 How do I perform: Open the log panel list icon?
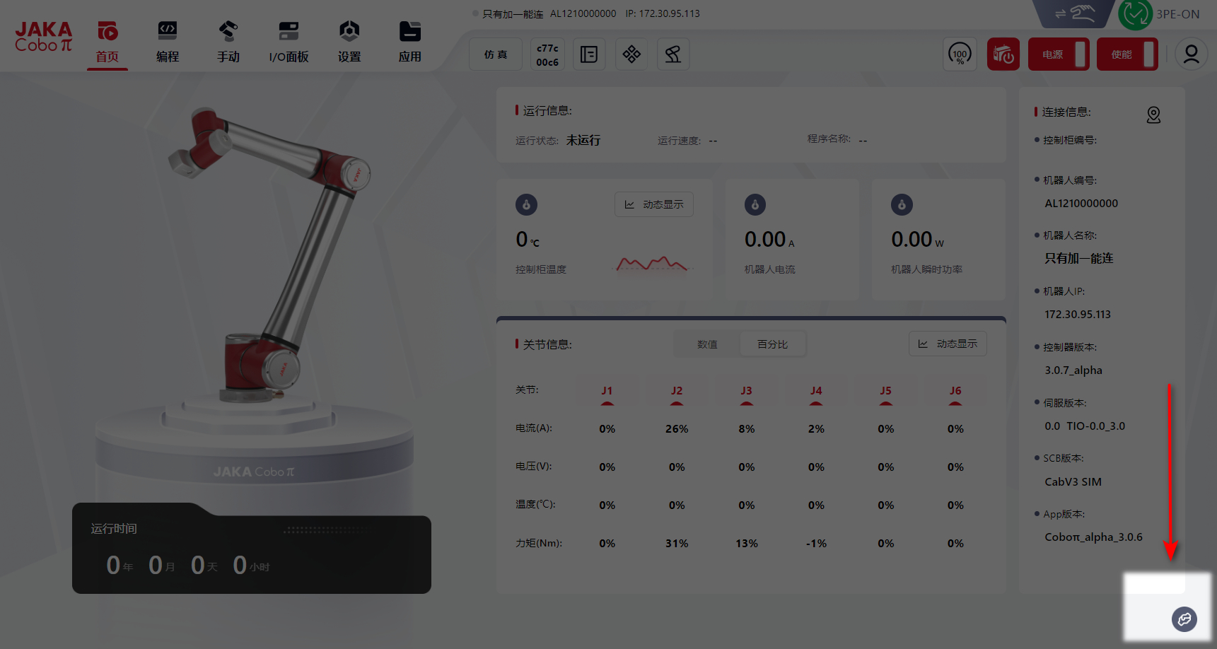tap(588, 54)
